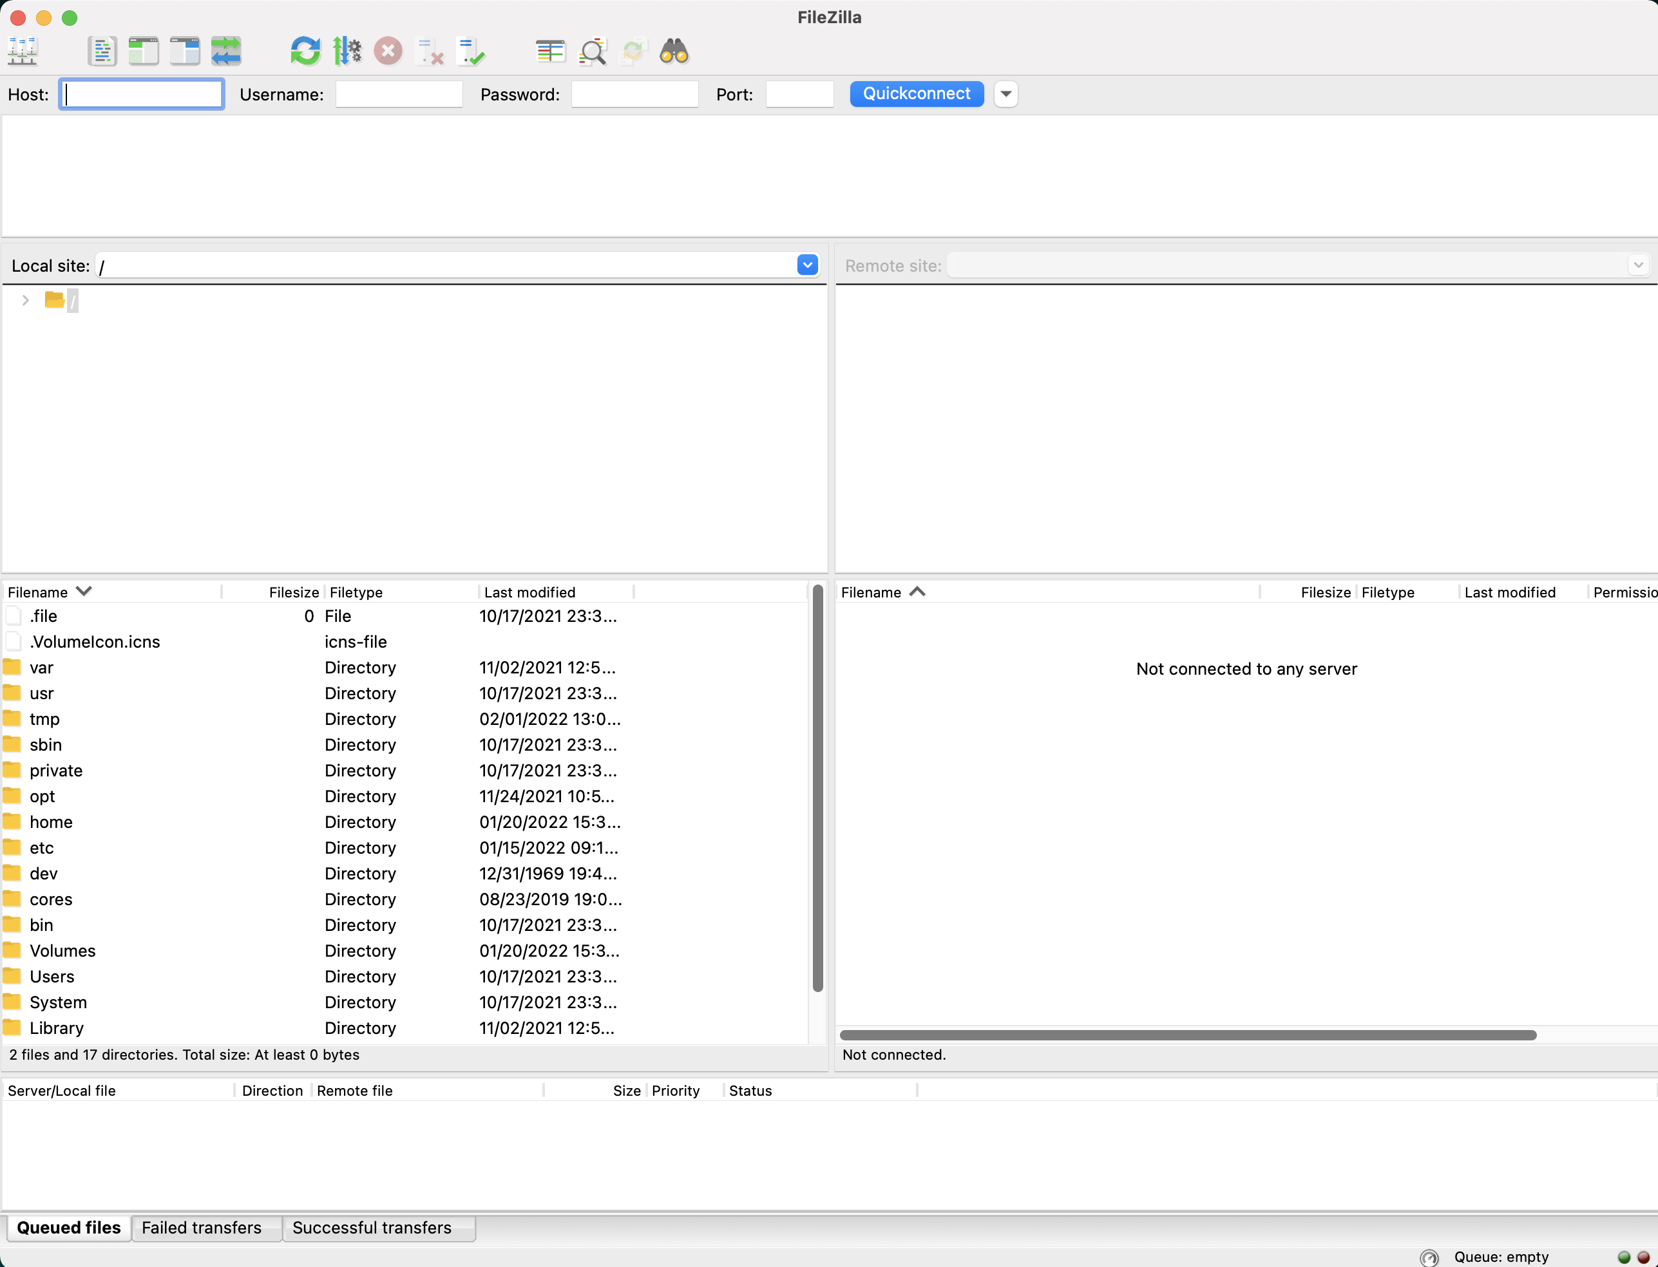Expand the root folder tree item
1658x1267 pixels.
point(25,299)
